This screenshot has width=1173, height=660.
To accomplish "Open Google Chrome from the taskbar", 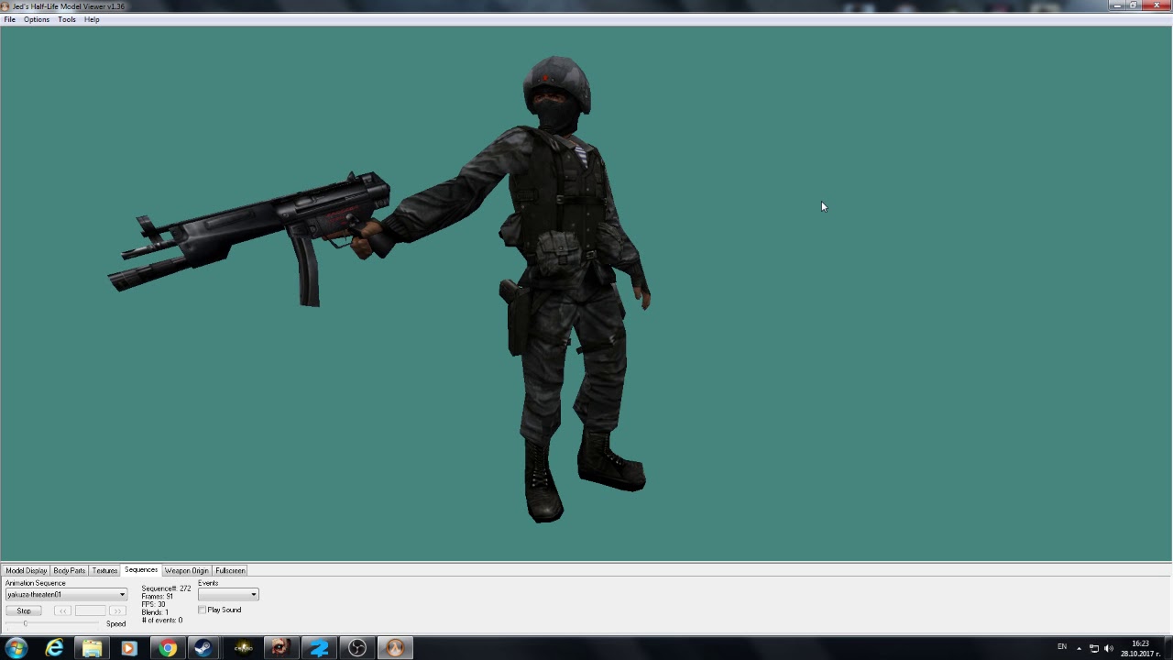I will point(168,648).
